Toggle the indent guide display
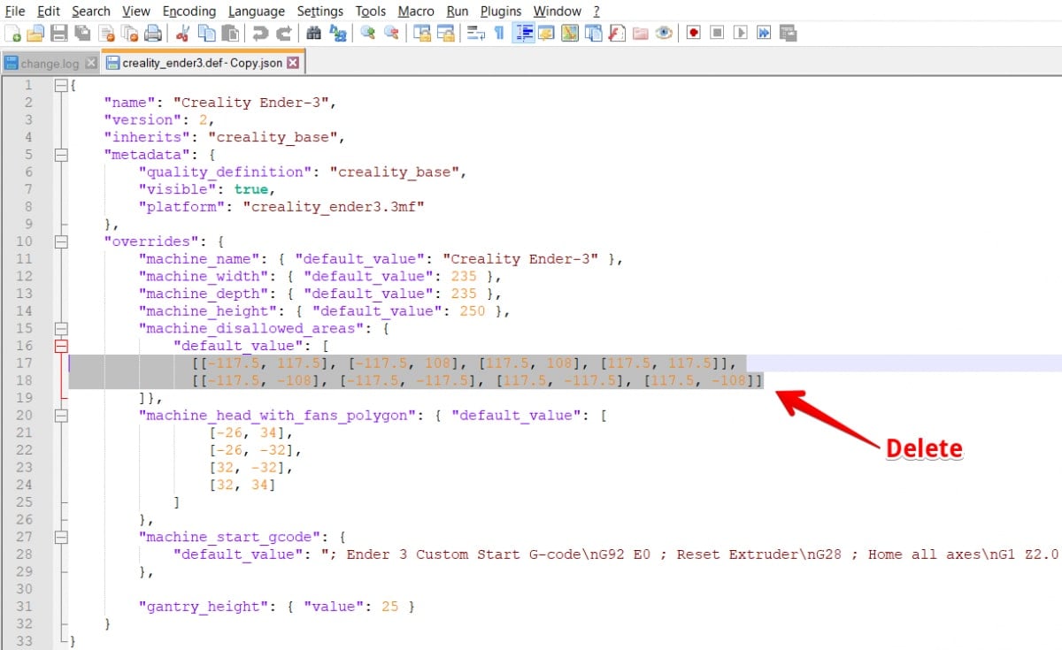This screenshot has width=1062, height=650. (x=524, y=34)
